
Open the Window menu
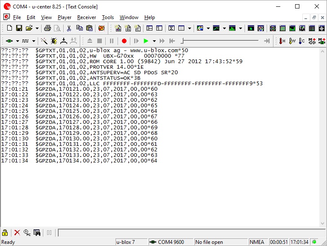click(x=129, y=17)
